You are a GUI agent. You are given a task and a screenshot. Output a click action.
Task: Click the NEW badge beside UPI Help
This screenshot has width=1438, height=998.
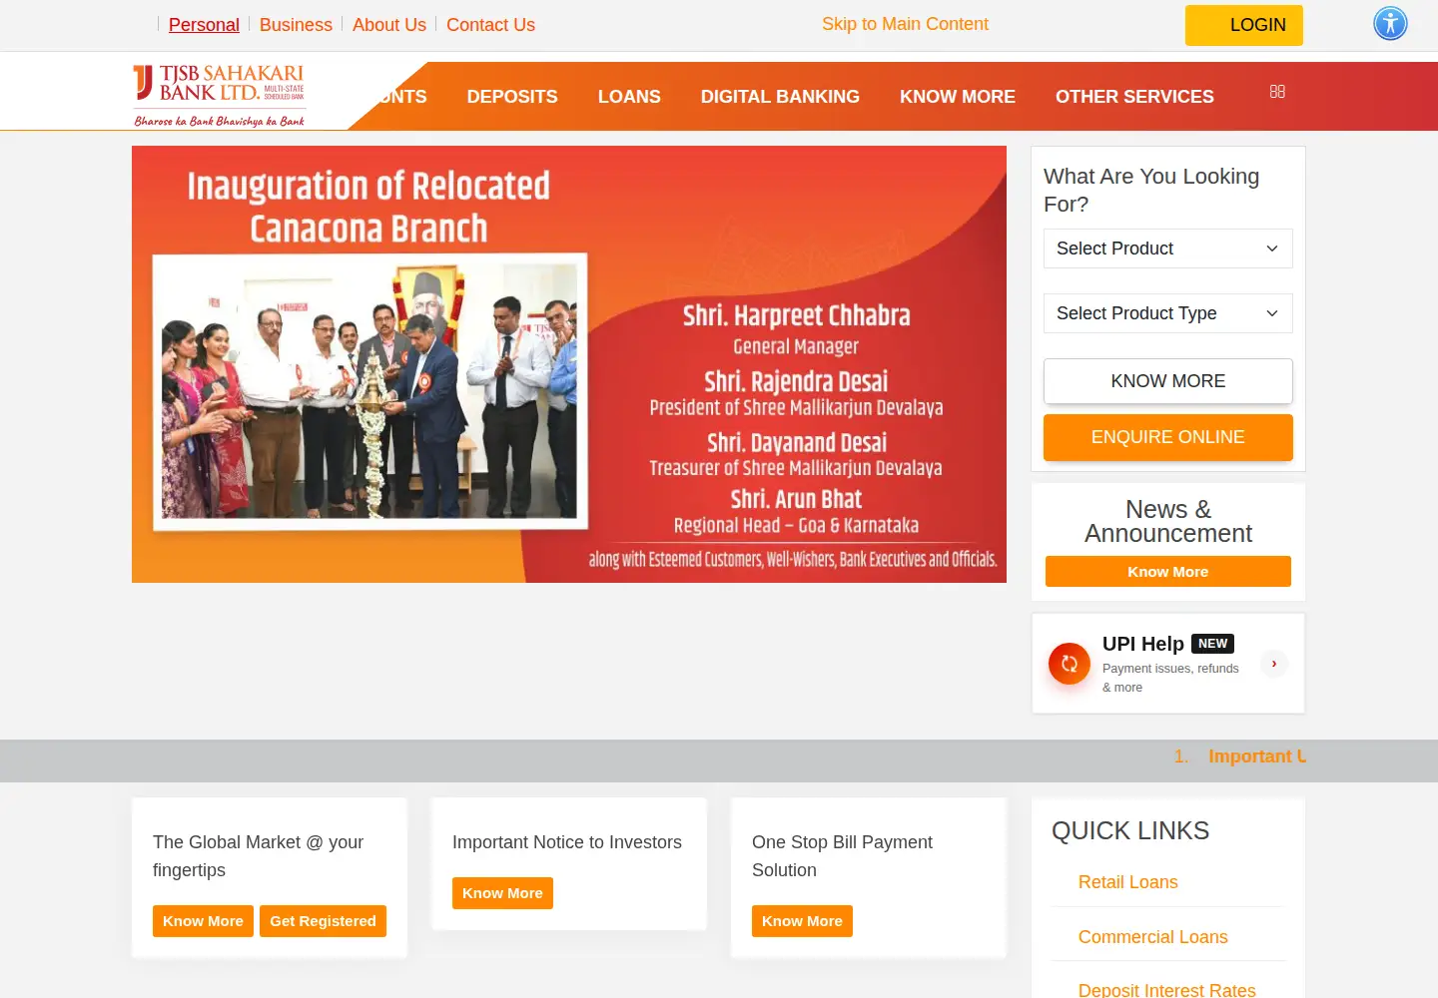1212,644
